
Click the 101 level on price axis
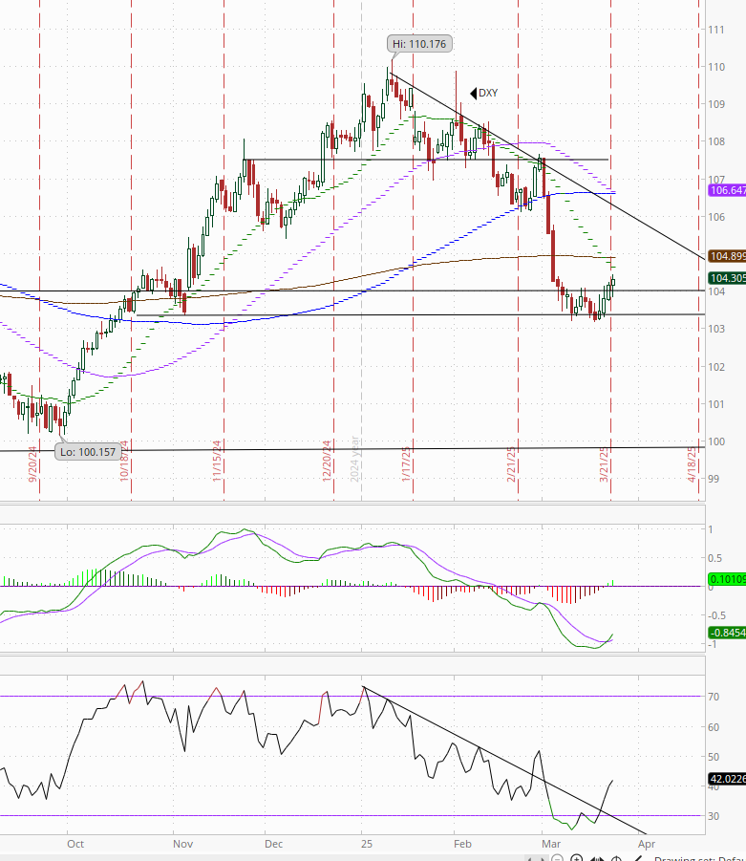pos(716,404)
